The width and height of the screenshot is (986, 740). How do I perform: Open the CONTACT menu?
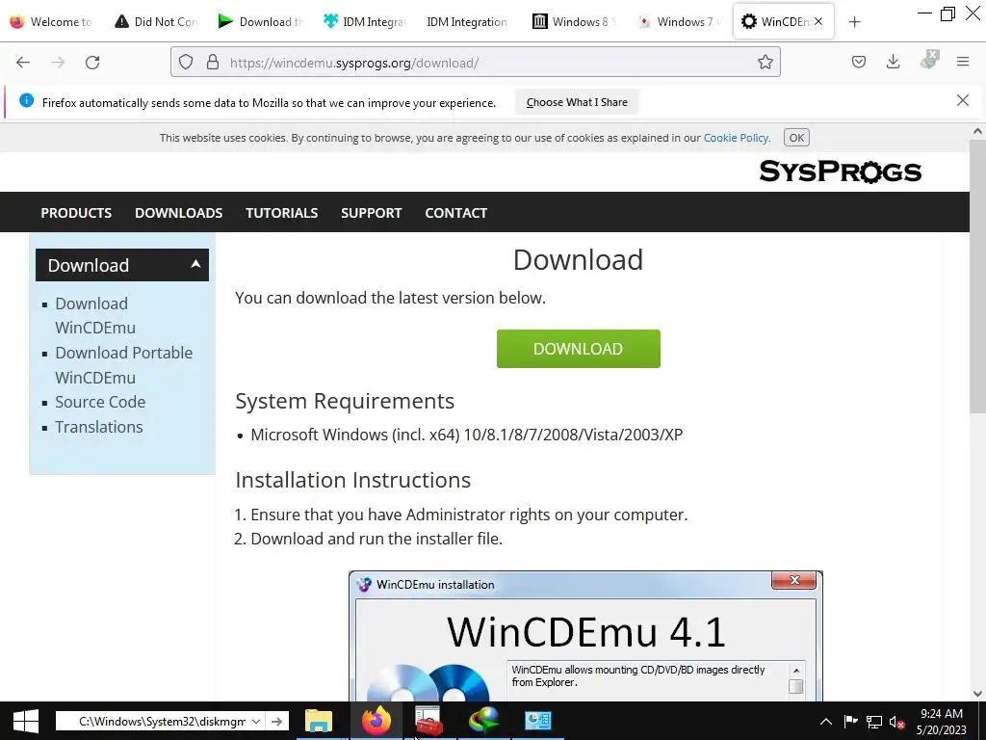[x=455, y=213]
